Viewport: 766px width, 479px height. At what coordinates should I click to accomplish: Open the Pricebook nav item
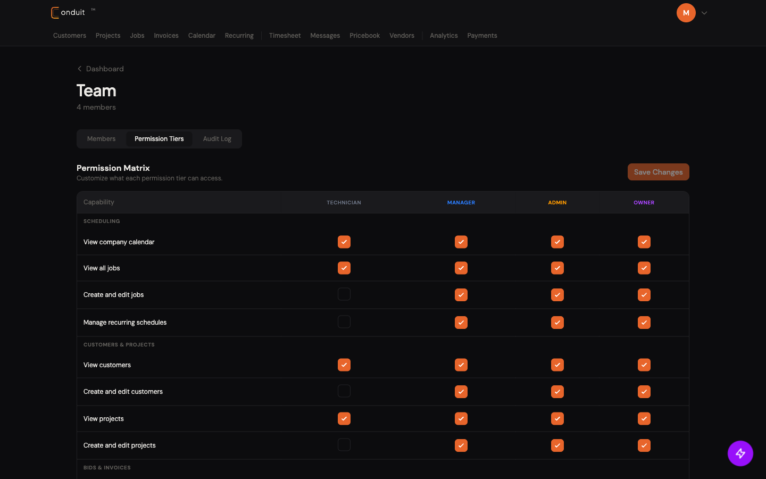click(364, 36)
